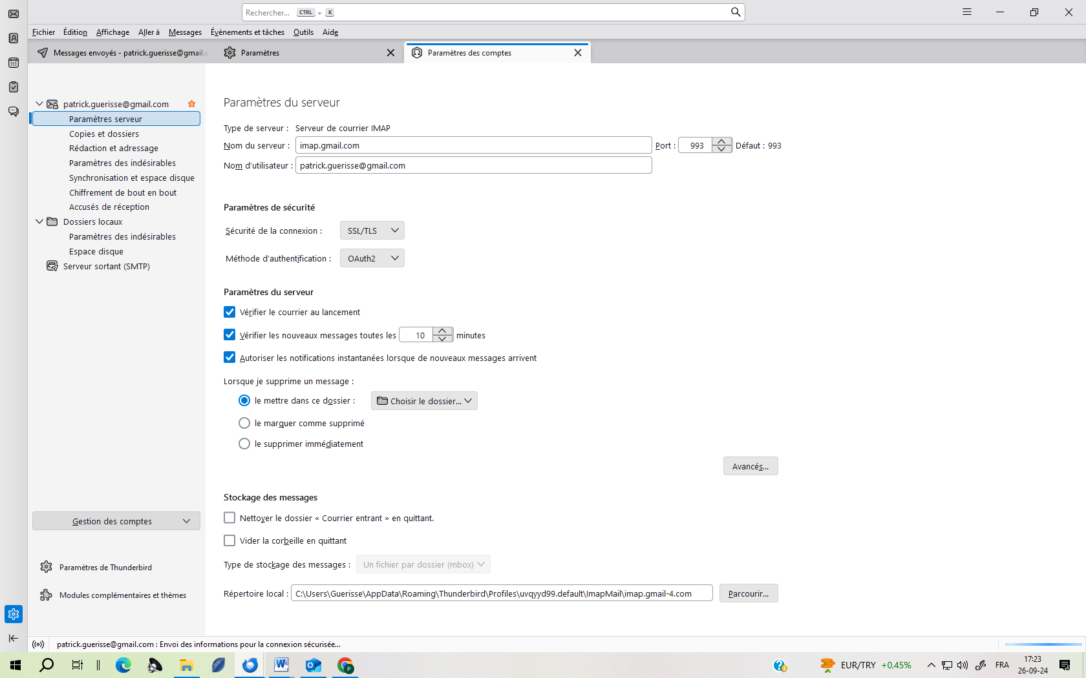Click the Settings gear in spaces toolbar
1086x678 pixels.
(14, 614)
